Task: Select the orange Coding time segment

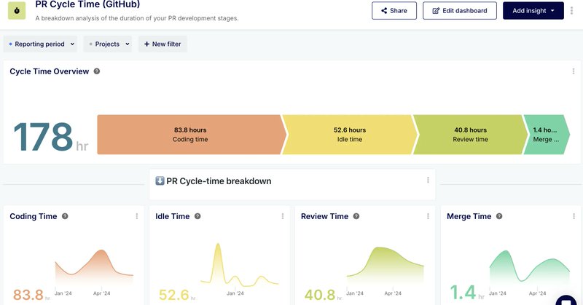Action: coord(189,135)
